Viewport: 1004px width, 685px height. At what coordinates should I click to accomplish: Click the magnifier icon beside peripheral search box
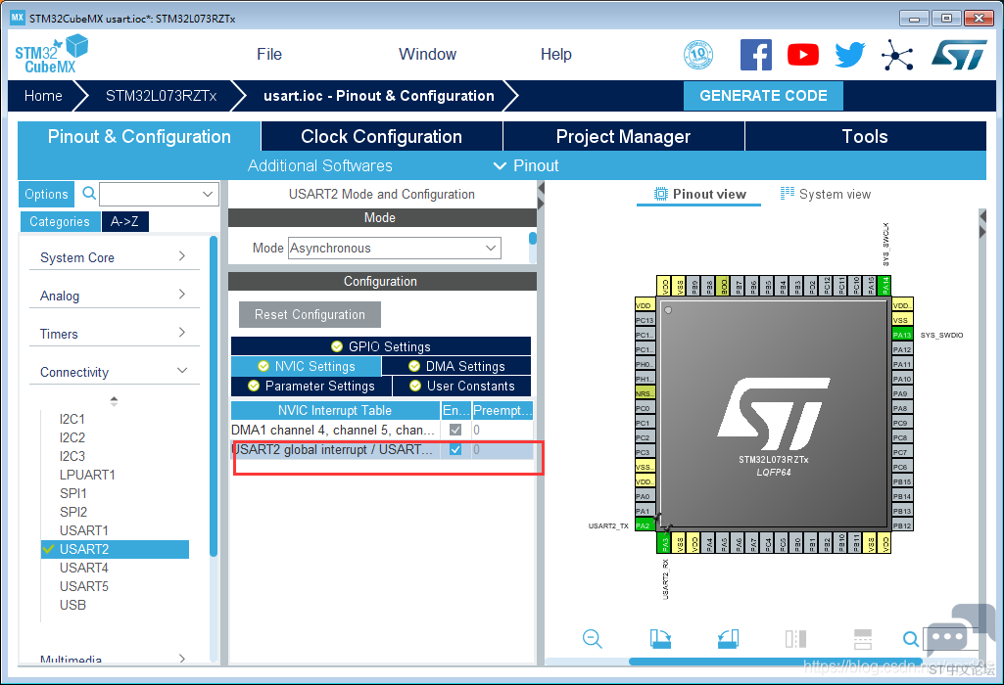[x=89, y=193]
